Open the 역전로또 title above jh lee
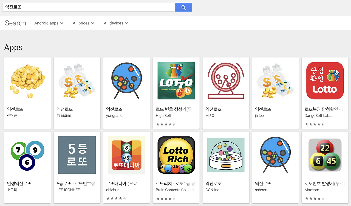Screen dimensions: 351x206 (x=263, y=109)
